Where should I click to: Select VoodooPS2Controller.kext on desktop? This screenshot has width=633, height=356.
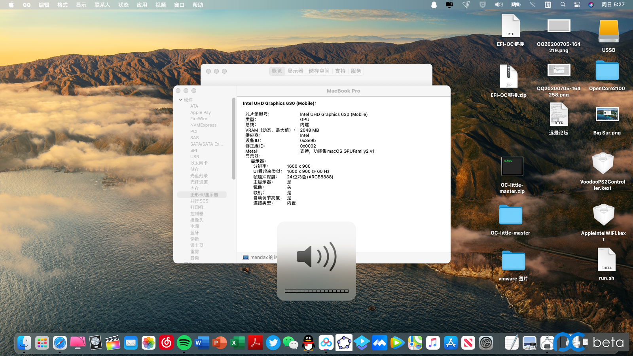tap(603, 171)
